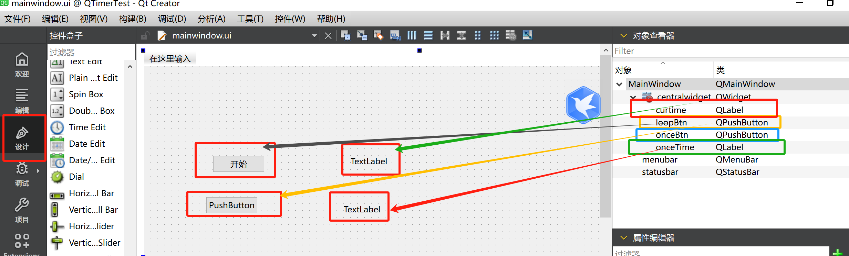Viewport: 849px width, 256px height.
Task: Click 在这里输入 menu placeholder on form
Action: coord(170,59)
